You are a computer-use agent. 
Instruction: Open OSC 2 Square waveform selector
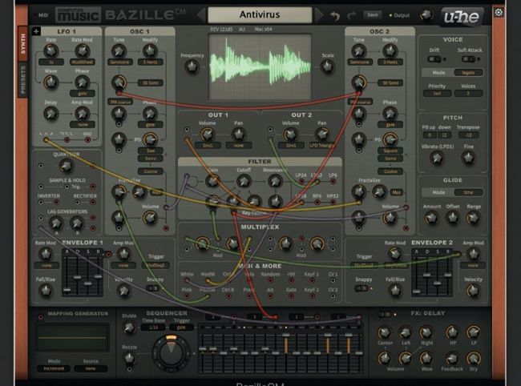[x=390, y=151]
